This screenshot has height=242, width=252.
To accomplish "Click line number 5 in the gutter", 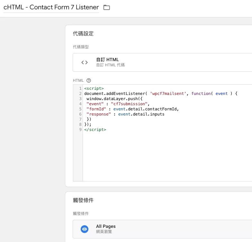I will coord(80,109).
